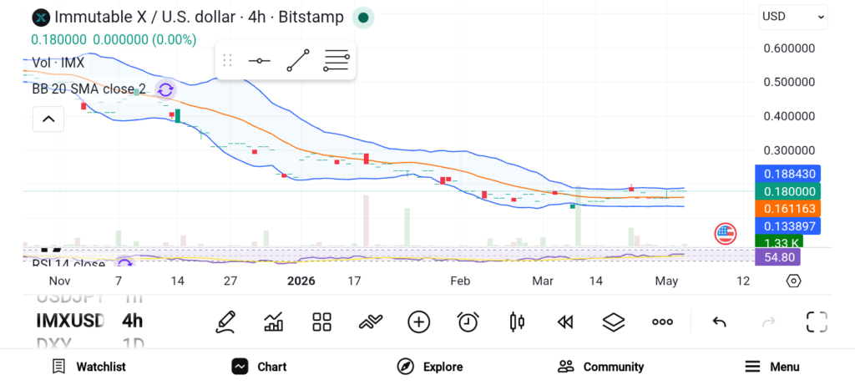Viewport: 855px width, 385px height.
Task: Select the multi-line levels drawing tool
Action: [x=336, y=60]
